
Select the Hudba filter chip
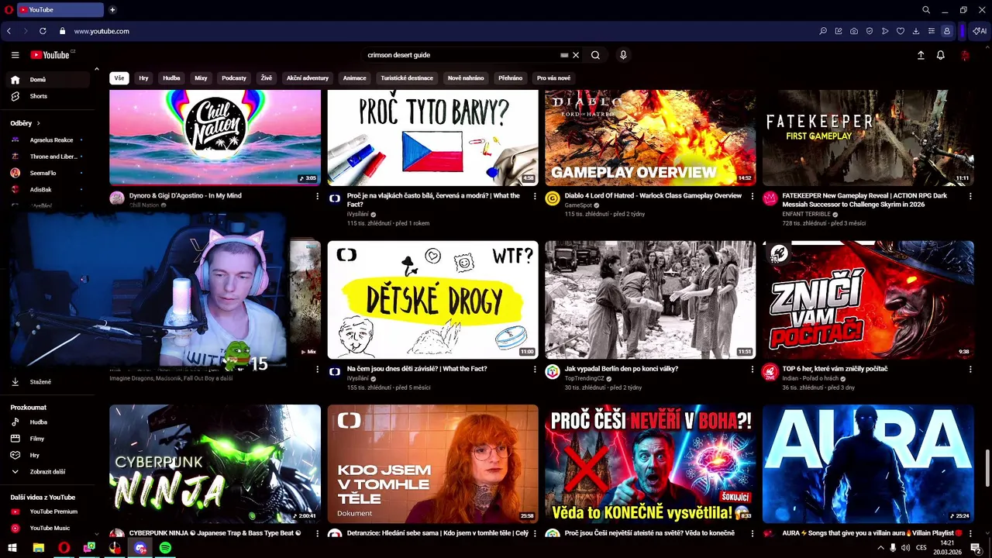tap(171, 78)
